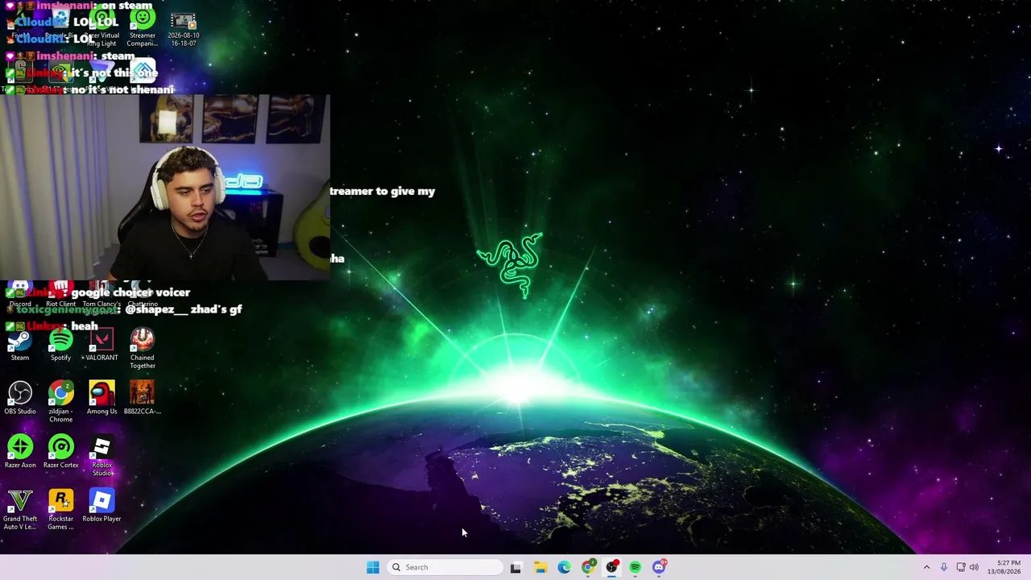Select the Razer Axon desktop icon

click(x=20, y=452)
